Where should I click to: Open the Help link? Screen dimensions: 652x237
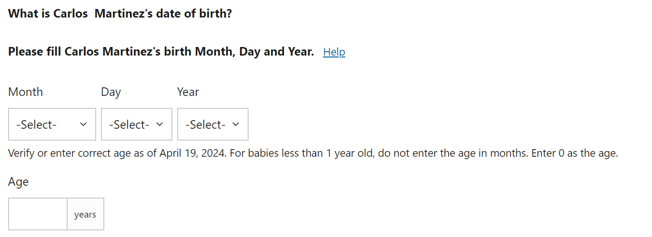click(x=334, y=52)
